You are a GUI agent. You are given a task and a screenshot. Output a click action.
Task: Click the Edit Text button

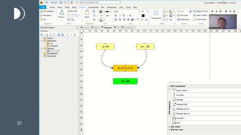point(72,11)
